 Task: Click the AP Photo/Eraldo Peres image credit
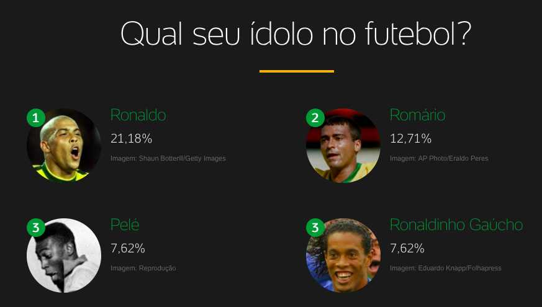(x=439, y=159)
